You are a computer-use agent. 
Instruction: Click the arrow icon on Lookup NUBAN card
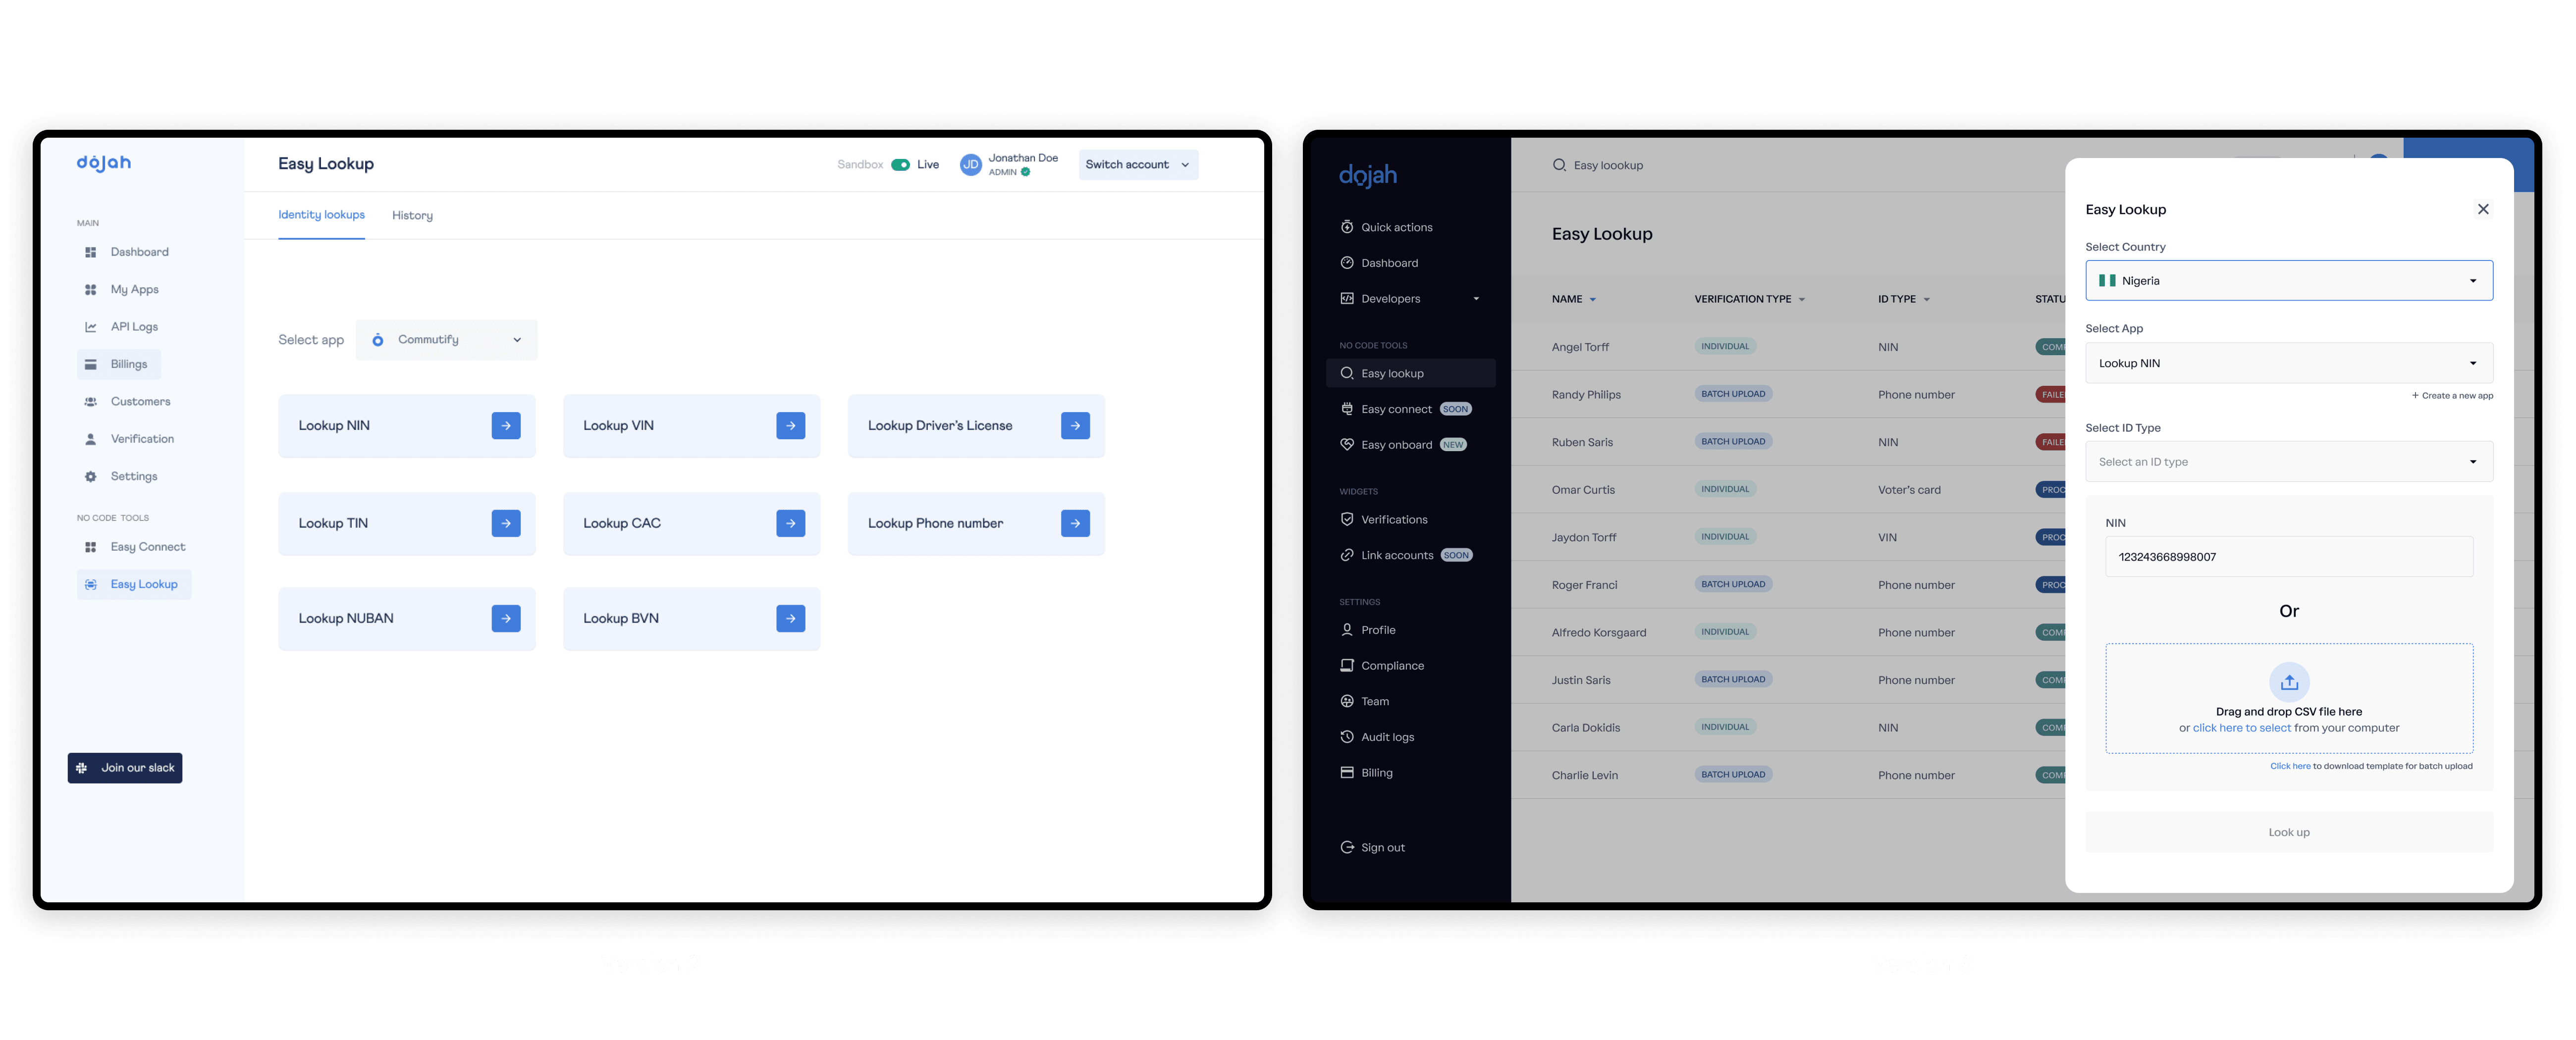pos(506,619)
